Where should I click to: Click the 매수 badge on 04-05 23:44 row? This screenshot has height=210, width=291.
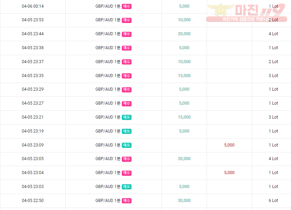(x=127, y=34)
